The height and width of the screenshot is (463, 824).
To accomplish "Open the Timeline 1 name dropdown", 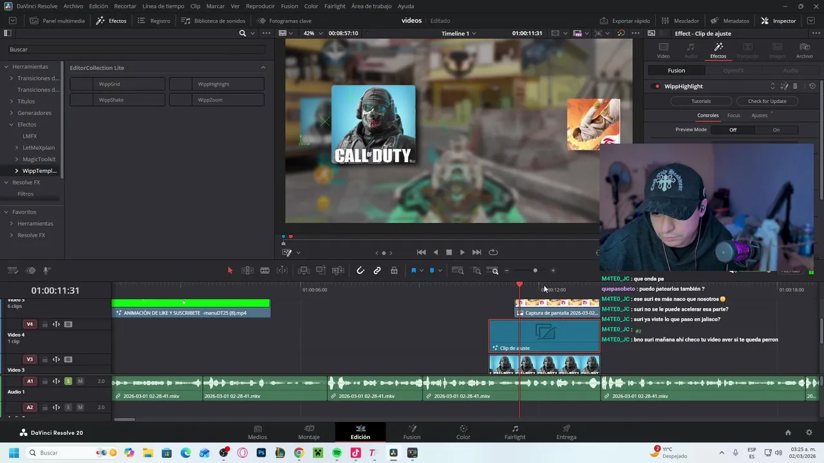I will [x=458, y=33].
